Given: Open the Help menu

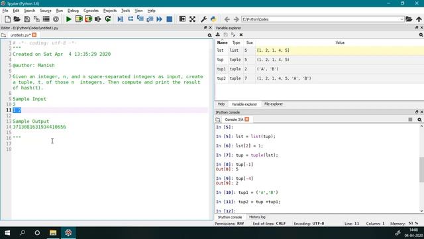Looking at the screenshot, I should tap(151, 11).
